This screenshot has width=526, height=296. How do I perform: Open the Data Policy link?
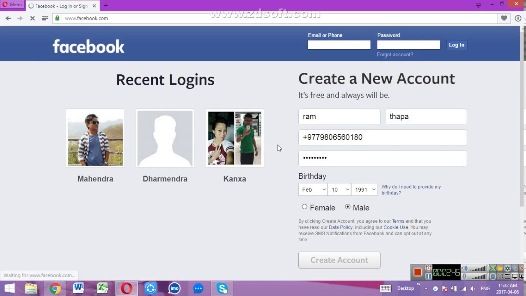pos(341,227)
